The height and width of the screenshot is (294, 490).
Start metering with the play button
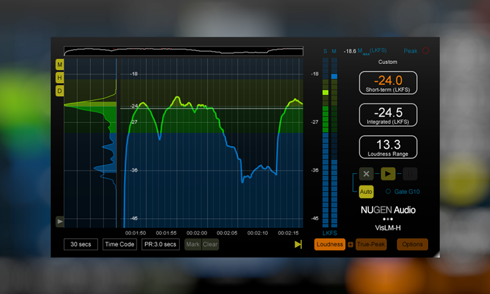[x=388, y=174]
